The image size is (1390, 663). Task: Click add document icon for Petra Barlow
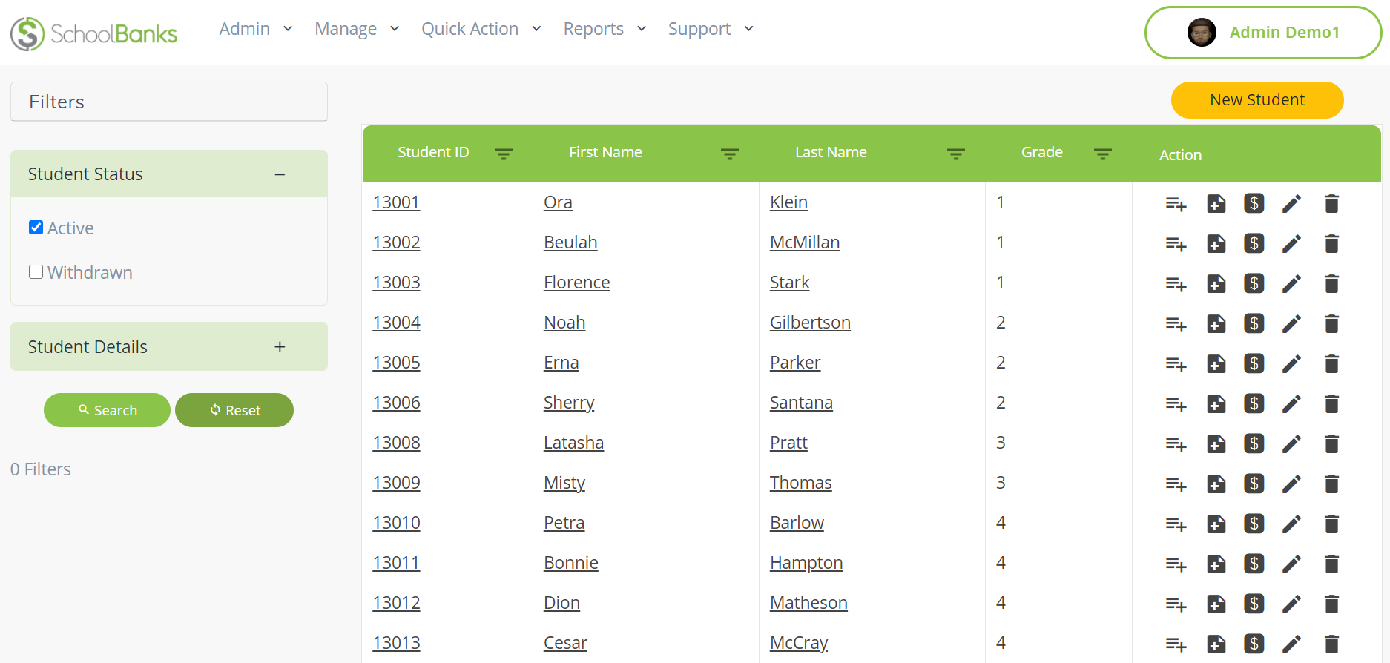coord(1216,524)
